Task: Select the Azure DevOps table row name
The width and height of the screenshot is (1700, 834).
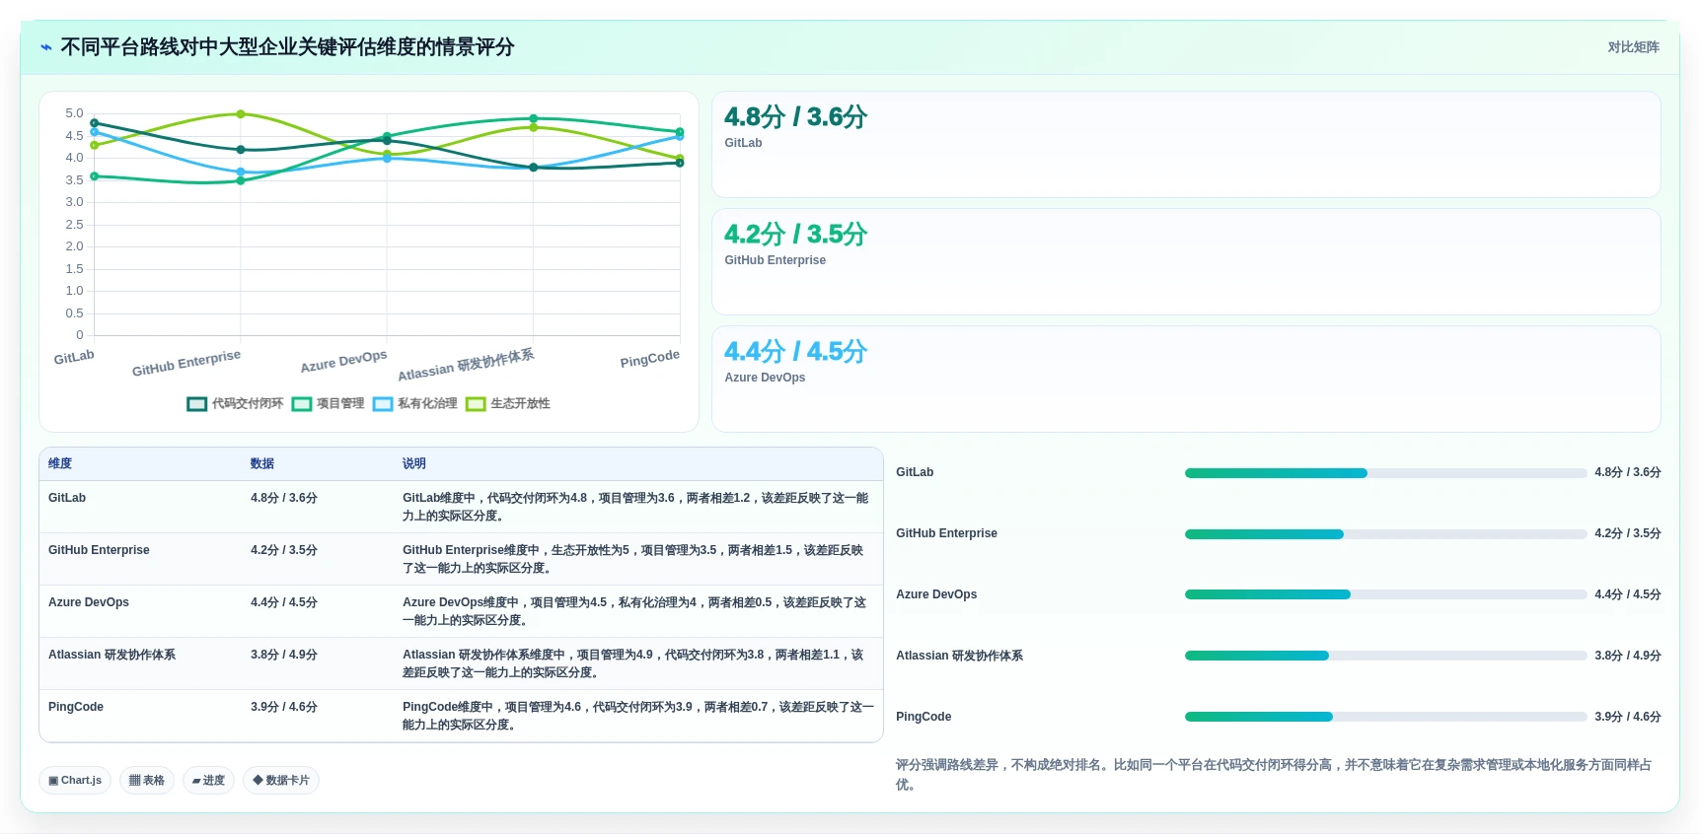Action: click(89, 603)
